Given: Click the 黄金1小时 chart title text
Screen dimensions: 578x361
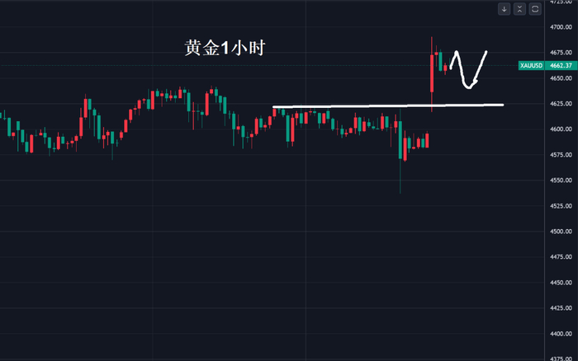Looking at the screenshot, I should point(224,49).
